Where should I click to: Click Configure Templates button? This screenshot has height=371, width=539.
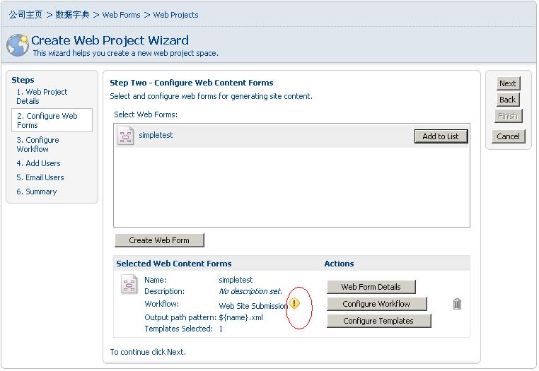pyautogui.click(x=378, y=321)
